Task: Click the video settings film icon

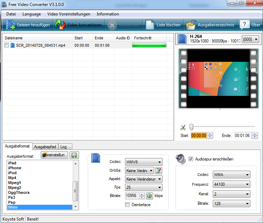Action: pyautogui.click(x=96, y=158)
